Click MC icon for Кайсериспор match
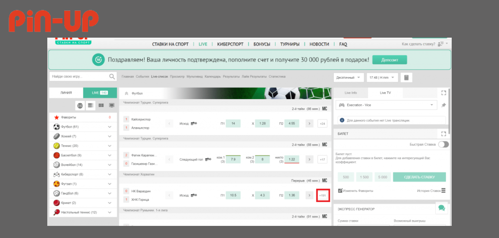Screen dimensions: 499x238 pyautogui.click(x=325, y=109)
